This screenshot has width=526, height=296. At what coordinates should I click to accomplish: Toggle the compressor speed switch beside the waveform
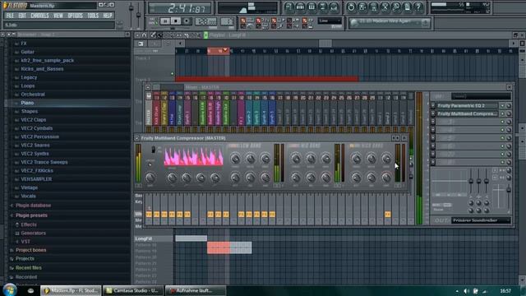[154, 150]
